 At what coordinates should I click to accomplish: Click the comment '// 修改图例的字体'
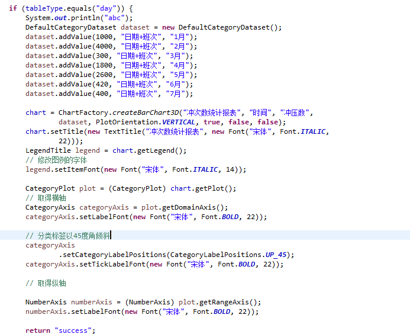[x=56, y=160]
